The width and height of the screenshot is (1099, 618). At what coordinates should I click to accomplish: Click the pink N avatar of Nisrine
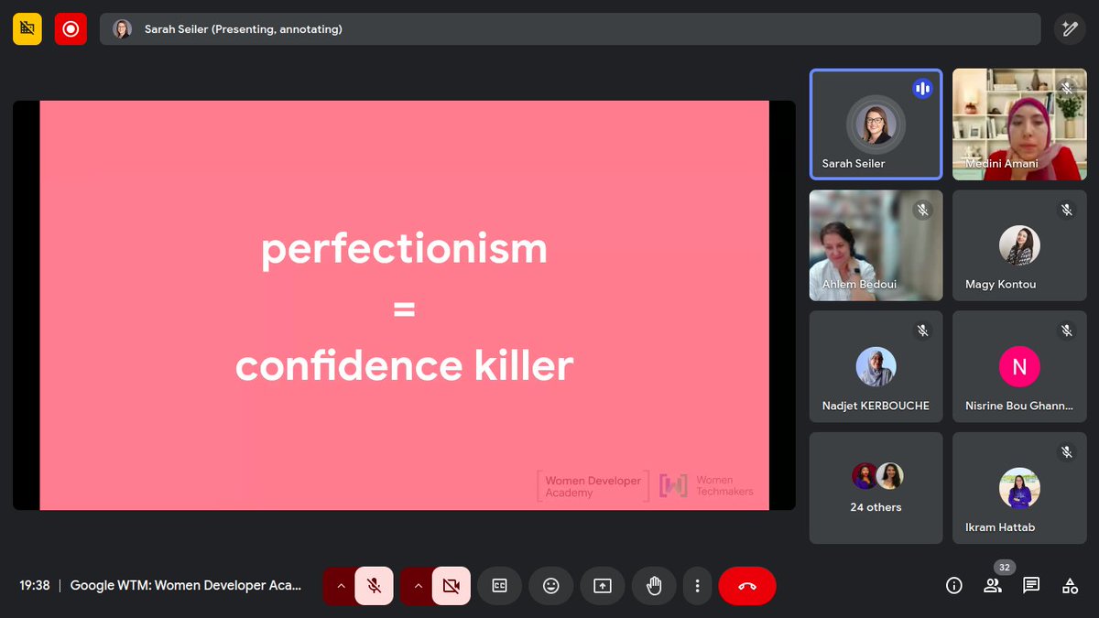point(1019,367)
